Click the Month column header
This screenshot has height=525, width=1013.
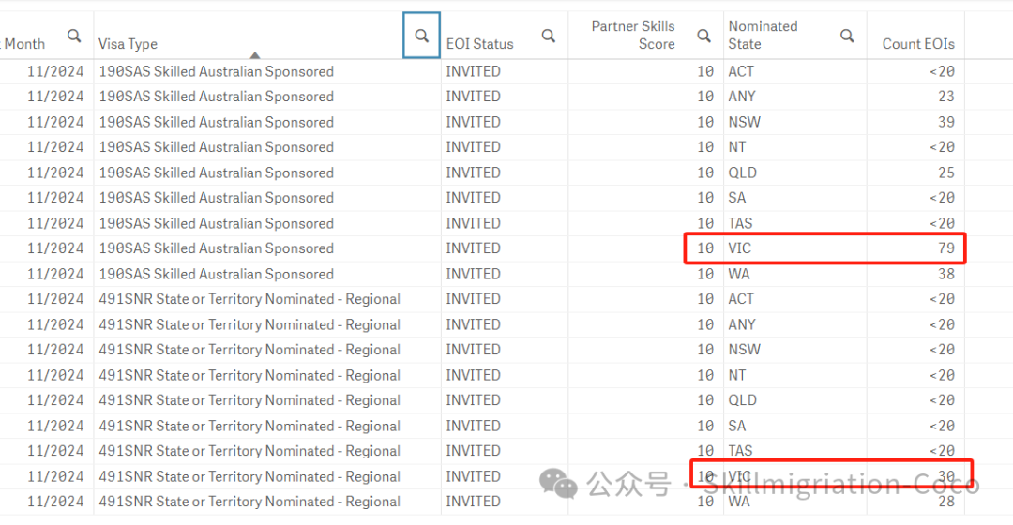click(24, 44)
